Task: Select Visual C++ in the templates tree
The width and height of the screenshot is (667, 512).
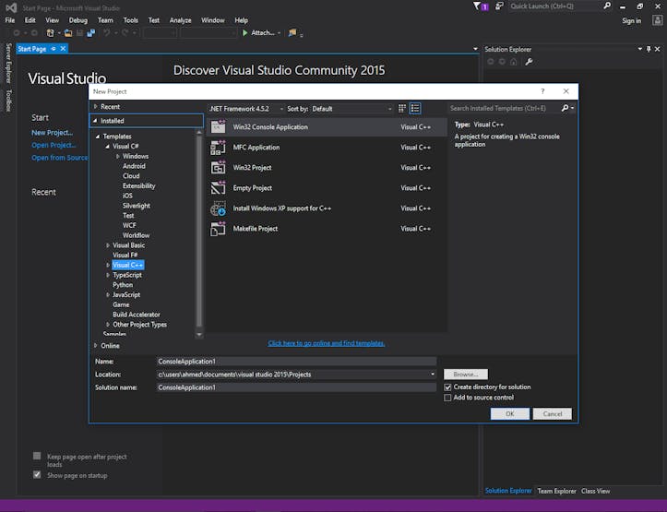Action: pos(127,265)
